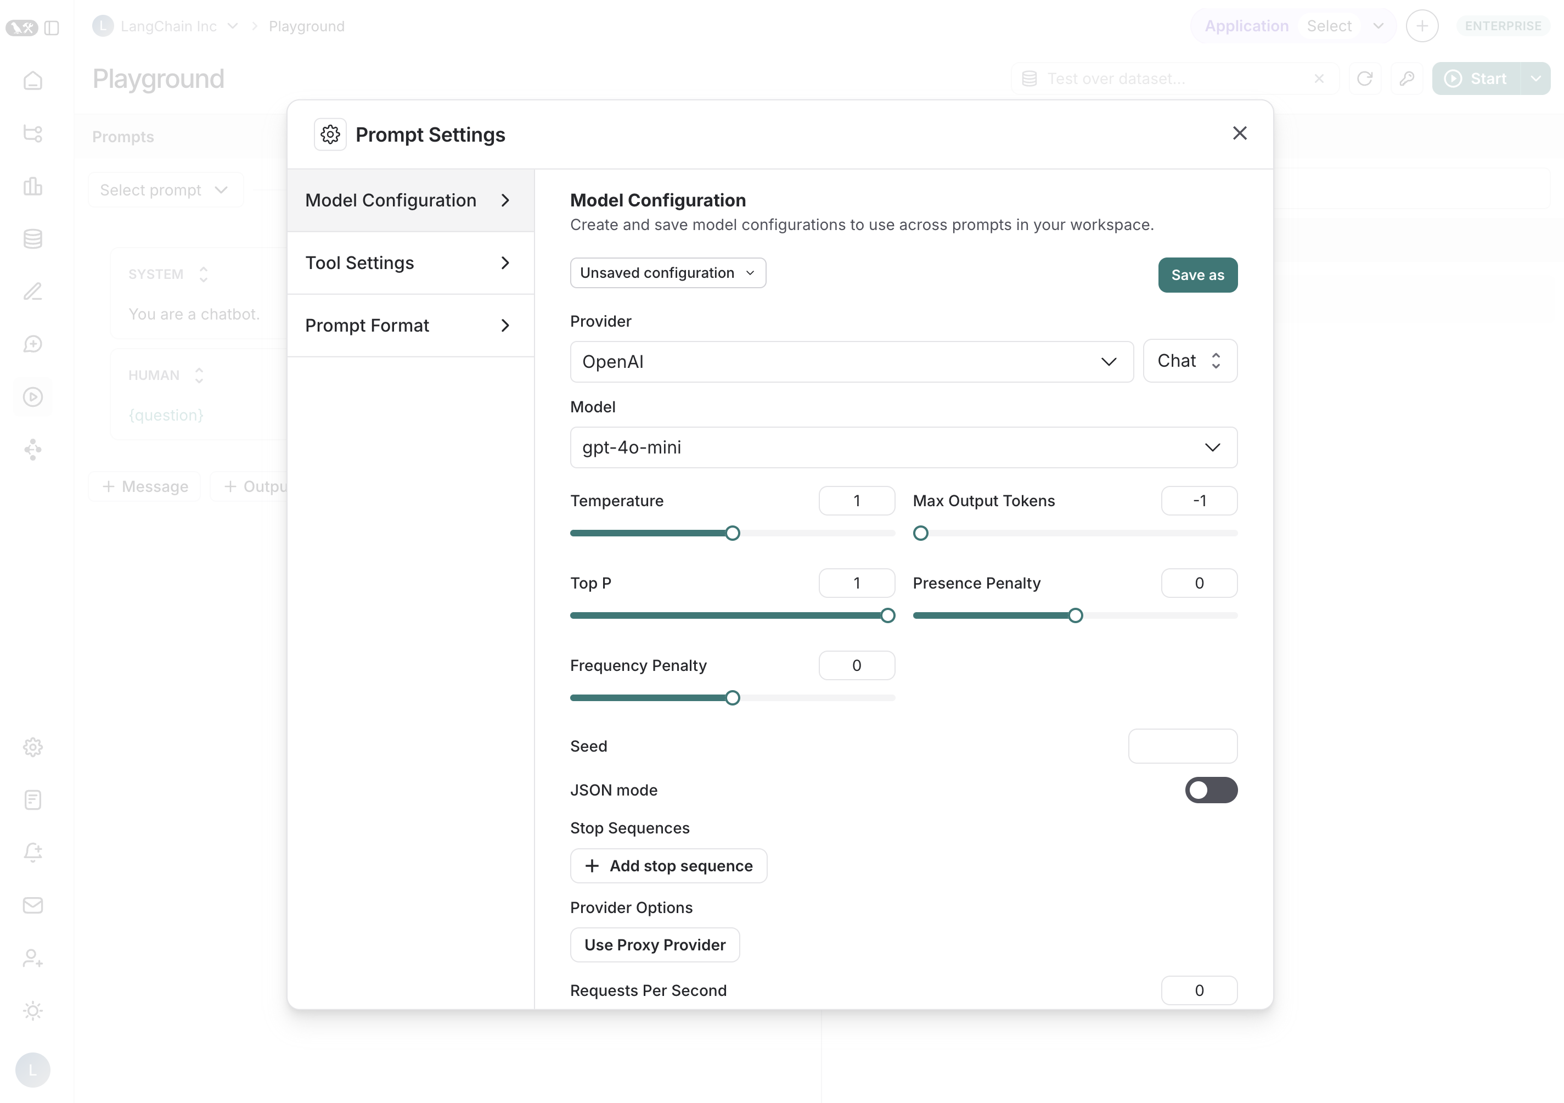Open the gpt-4o-mini model dropdown
This screenshot has height=1103, width=1564.
pyautogui.click(x=903, y=448)
